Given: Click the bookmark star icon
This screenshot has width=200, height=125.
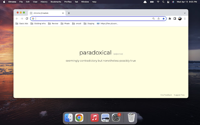Looking at the screenshot, I should 163,19.
